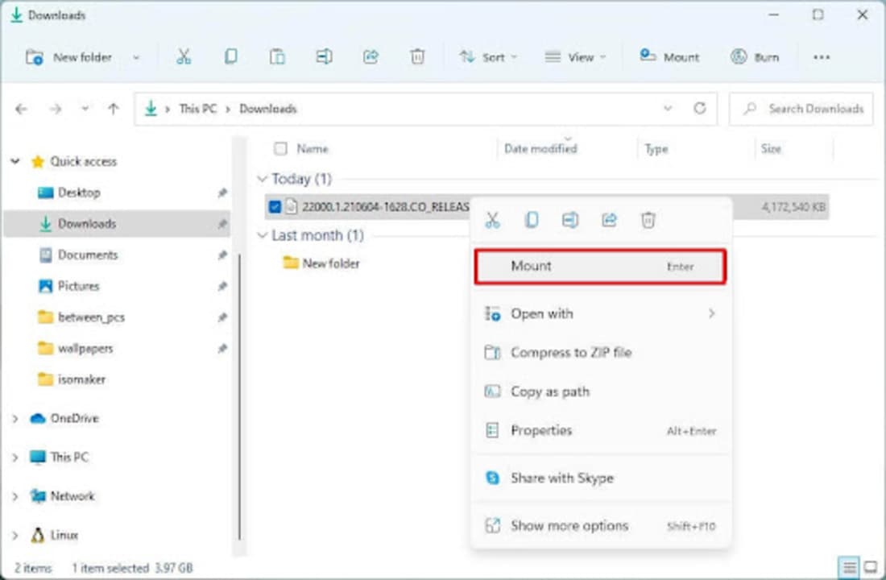
Task: Click the Burn disc toolbar button
Action: pos(755,57)
